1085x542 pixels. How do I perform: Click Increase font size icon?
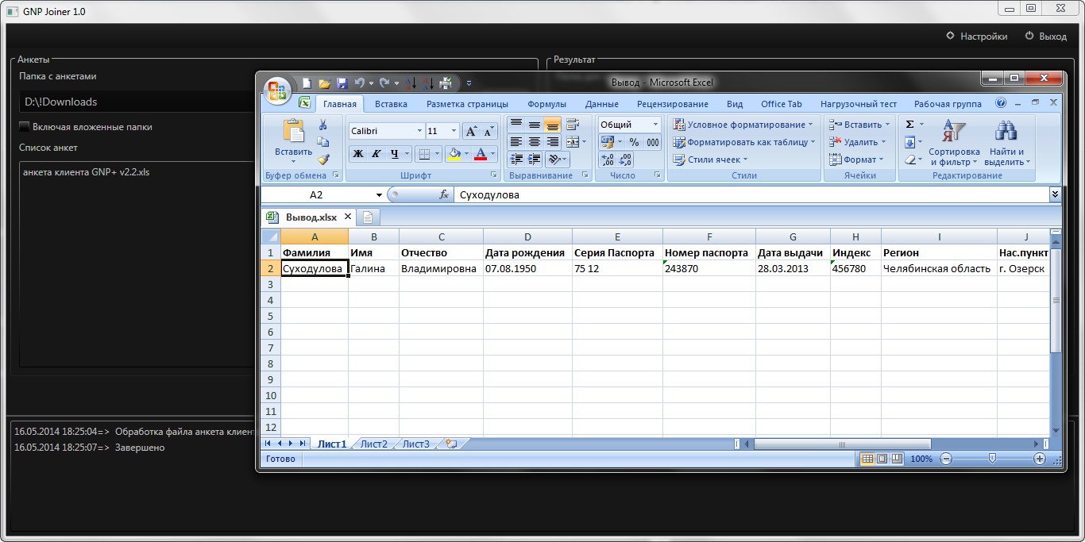coord(471,131)
